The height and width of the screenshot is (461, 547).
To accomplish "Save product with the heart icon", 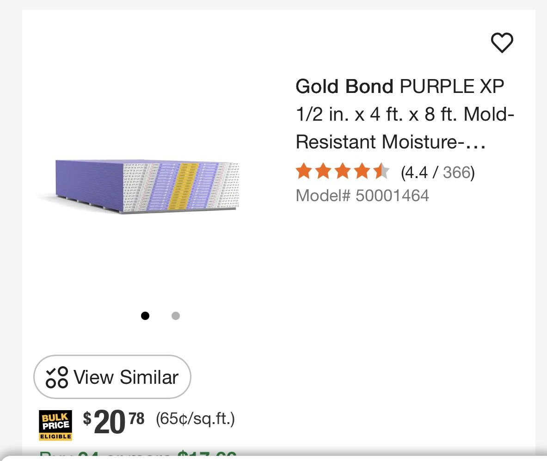I will [x=502, y=43].
